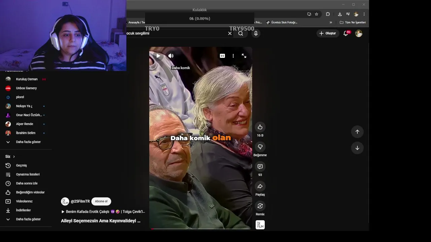Play the paused Shorts video
Screen dimensions: 431x242
158,56
